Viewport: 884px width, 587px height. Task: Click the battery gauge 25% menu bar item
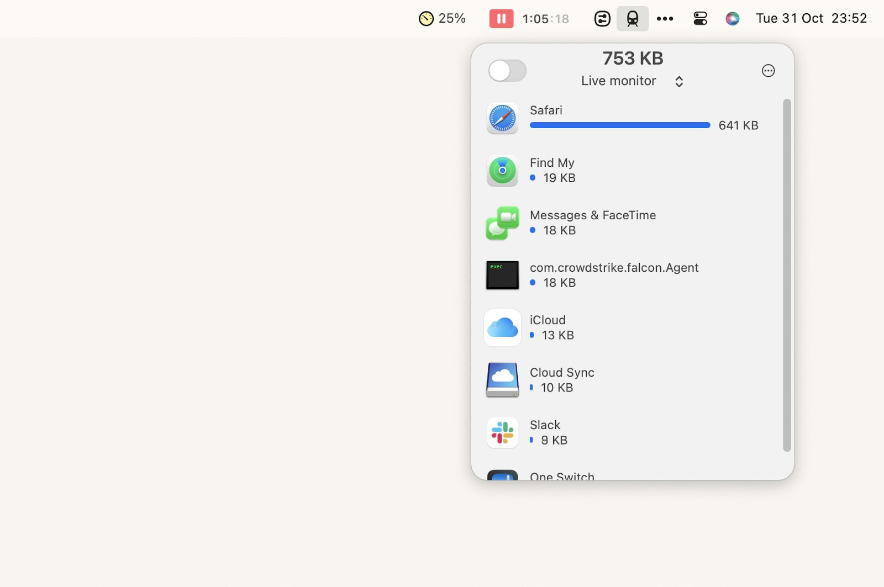coord(442,19)
